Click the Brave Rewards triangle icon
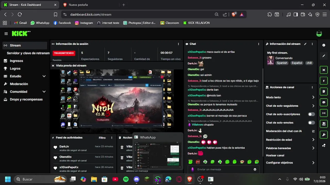The height and width of the screenshot is (185, 330). 242,15
